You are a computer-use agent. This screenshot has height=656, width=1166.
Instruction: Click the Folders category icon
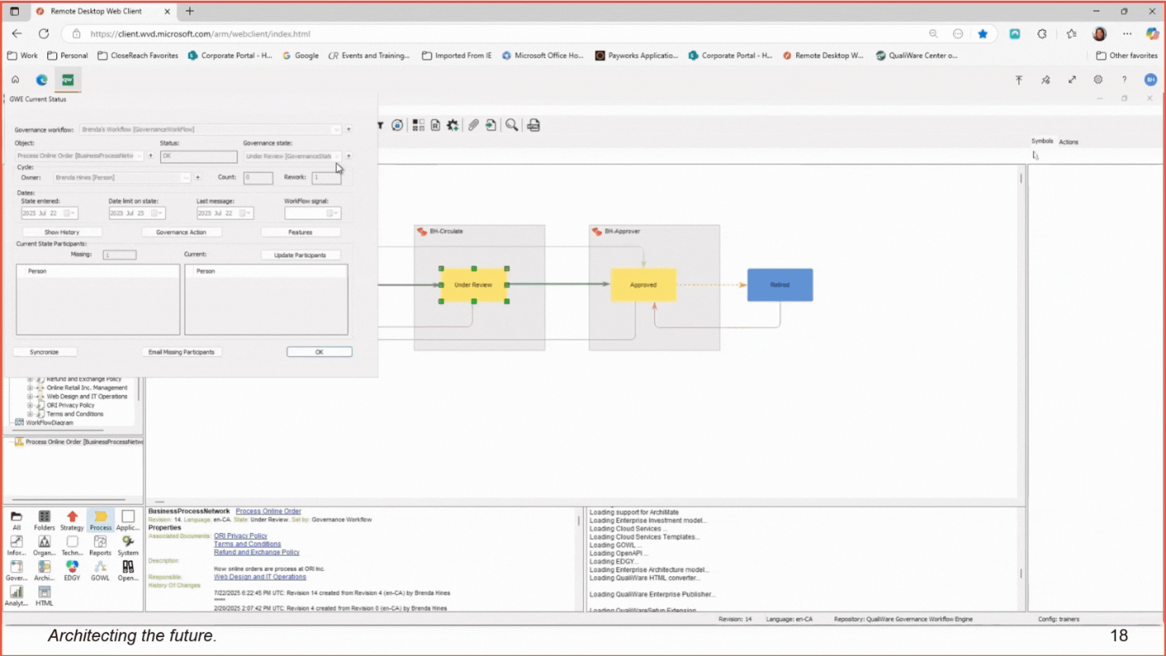(44, 517)
